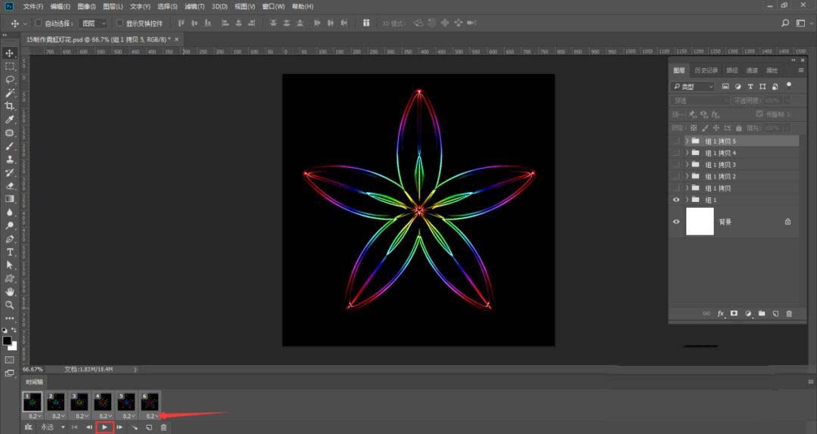Switch to the 通道 tab
Image resolution: width=817 pixels, height=434 pixels.
click(x=752, y=70)
